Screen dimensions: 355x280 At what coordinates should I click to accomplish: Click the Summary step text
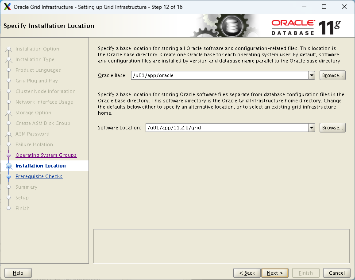26,187
